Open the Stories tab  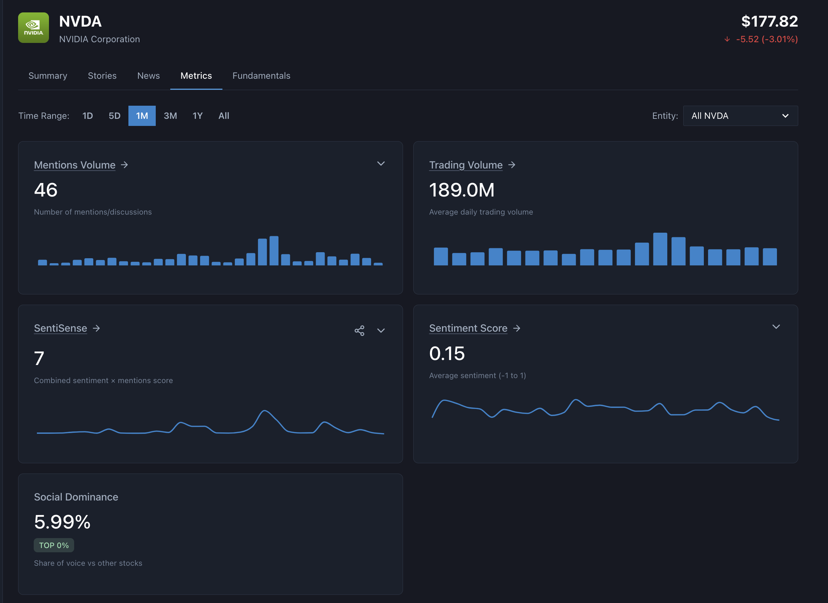102,76
